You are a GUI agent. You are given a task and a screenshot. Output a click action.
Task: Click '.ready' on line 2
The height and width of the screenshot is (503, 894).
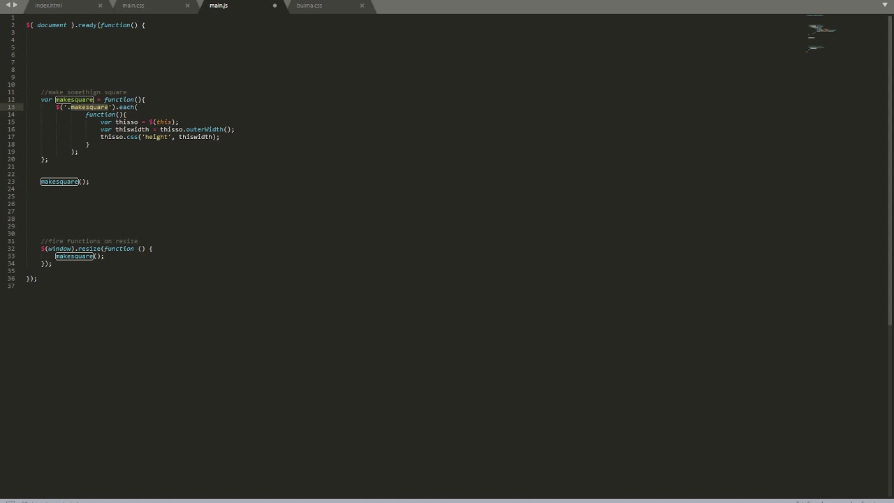(85, 25)
